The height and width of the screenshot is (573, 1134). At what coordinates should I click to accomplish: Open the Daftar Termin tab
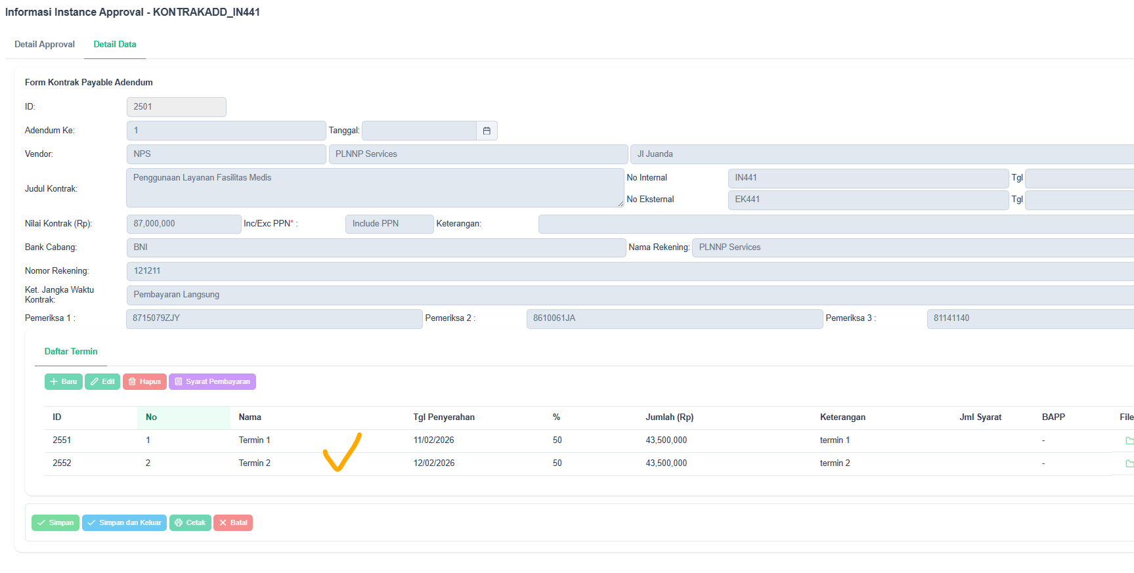coord(71,352)
